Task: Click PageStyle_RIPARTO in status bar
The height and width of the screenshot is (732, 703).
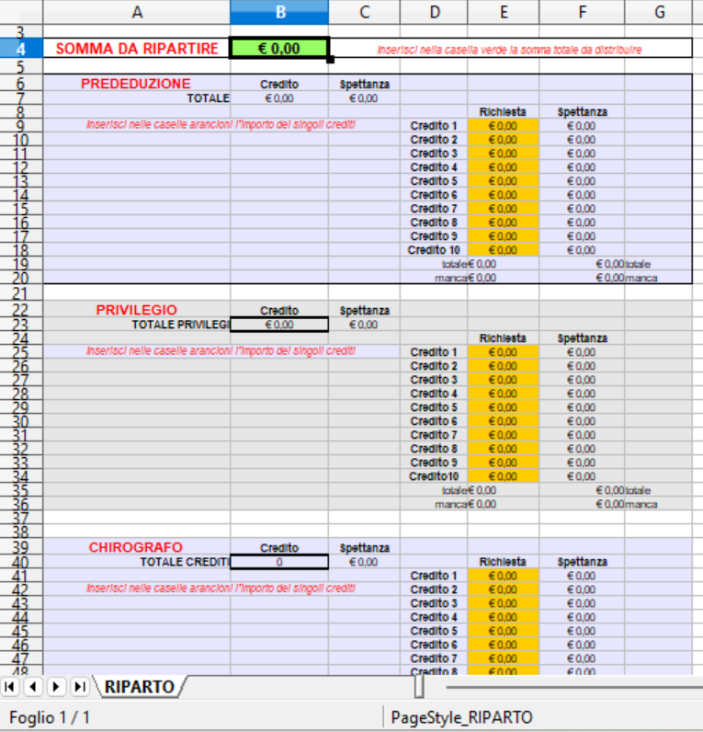Action: (461, 717)
